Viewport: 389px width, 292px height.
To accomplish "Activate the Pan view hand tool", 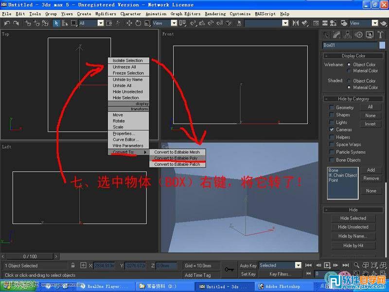I will 365,273.
